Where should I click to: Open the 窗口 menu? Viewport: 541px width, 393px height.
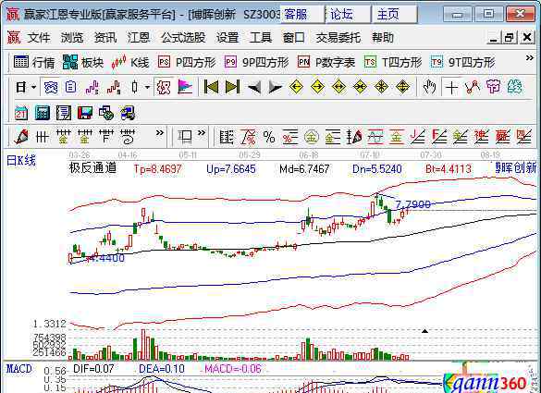pos(294,38)
